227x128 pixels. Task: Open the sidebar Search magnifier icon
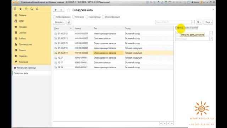coord(32,9)
